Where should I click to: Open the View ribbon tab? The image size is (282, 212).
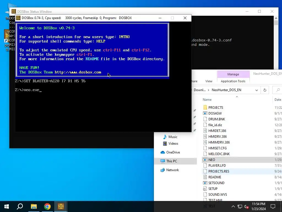tap(209, 81)
